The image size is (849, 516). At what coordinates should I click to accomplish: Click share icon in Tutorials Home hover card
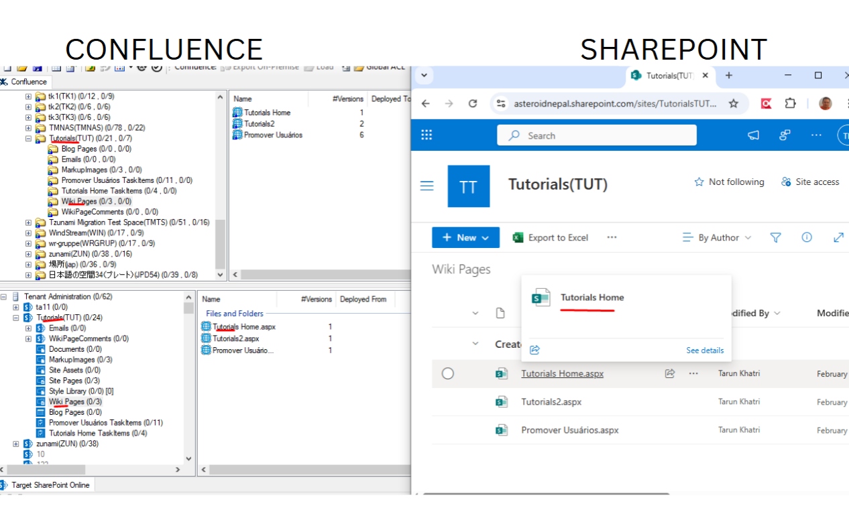[534, 350]
